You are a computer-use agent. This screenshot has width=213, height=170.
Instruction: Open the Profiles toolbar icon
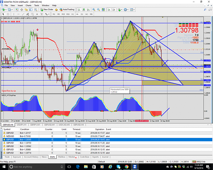(x=9, y=10)
